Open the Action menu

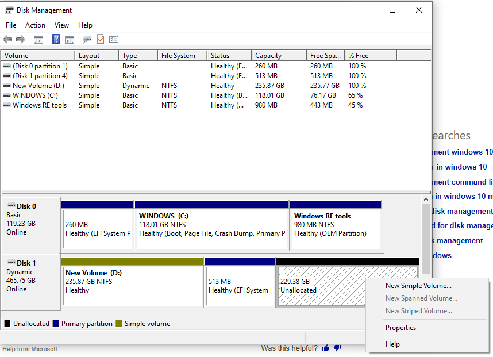[x=35, y=25]
